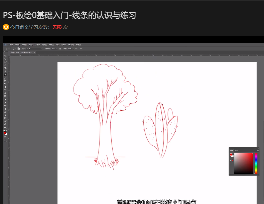The image size is (264, 204).
Task: Open the Filter menu
Action: [51, 45]
